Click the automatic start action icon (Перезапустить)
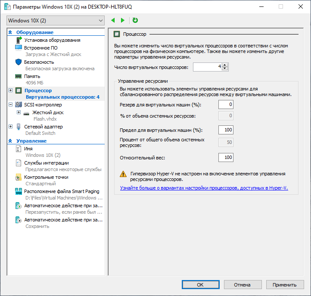The image size is (311, 296). [18, 206]
